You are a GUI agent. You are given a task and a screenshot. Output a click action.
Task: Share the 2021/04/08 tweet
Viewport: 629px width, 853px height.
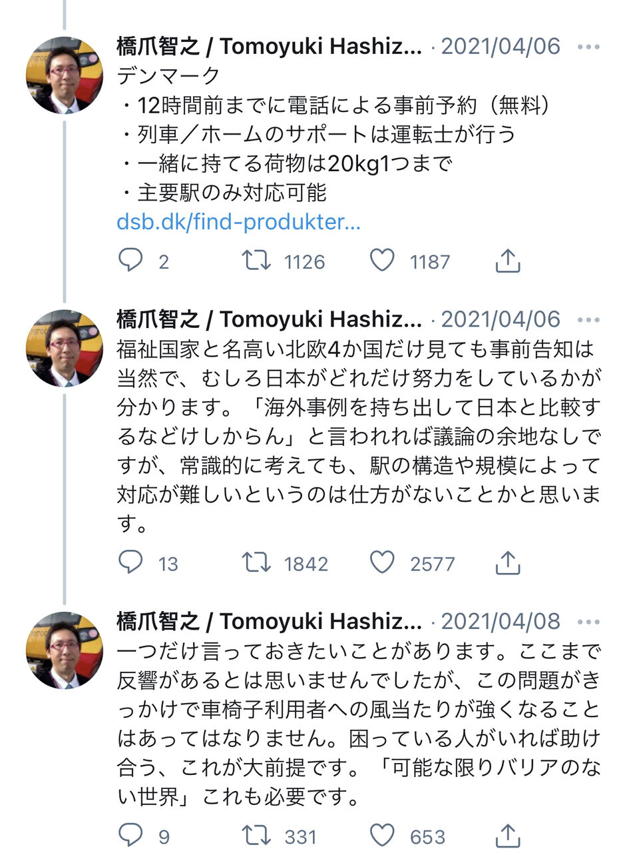click(x=507, y=836)
